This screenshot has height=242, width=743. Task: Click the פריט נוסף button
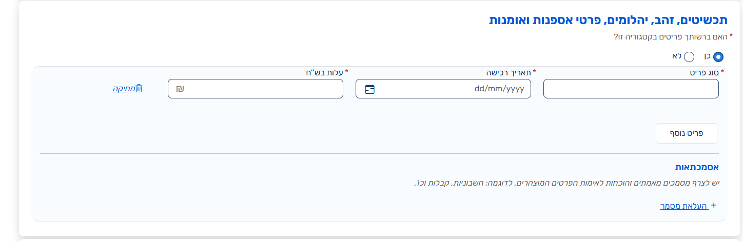tap(687, 133)
